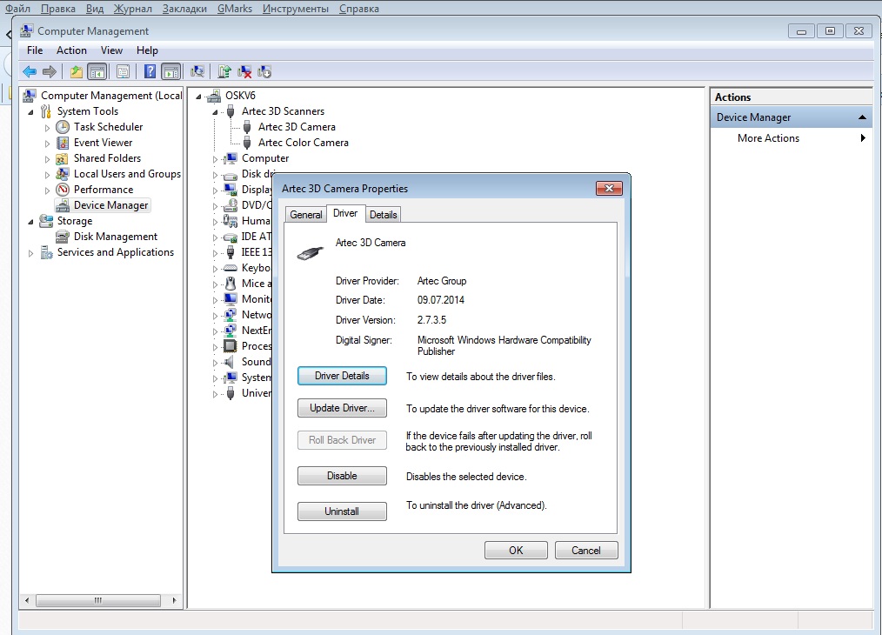
Task: Cancel the Artec 3D Camera Properties dialog
Action: [586, 550]
